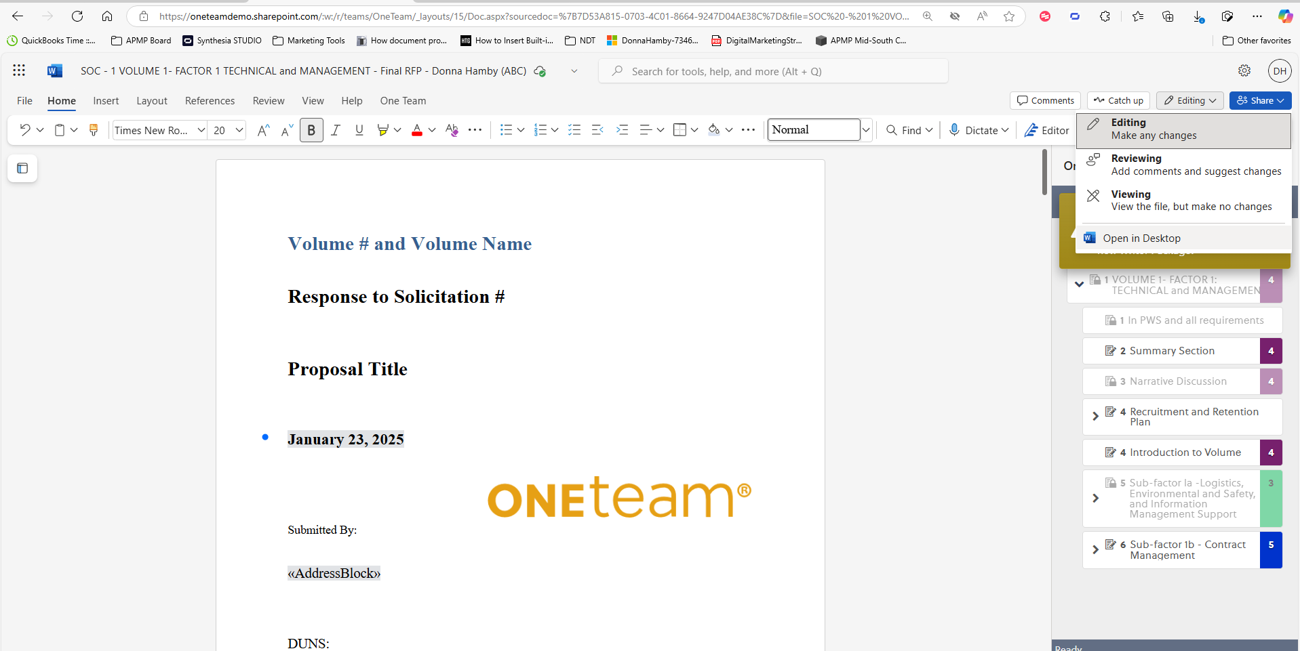Click the Numbering list icon
The height and width of the screenshot is (651, 1300).
pyautogui.click(x=540, y=130)
